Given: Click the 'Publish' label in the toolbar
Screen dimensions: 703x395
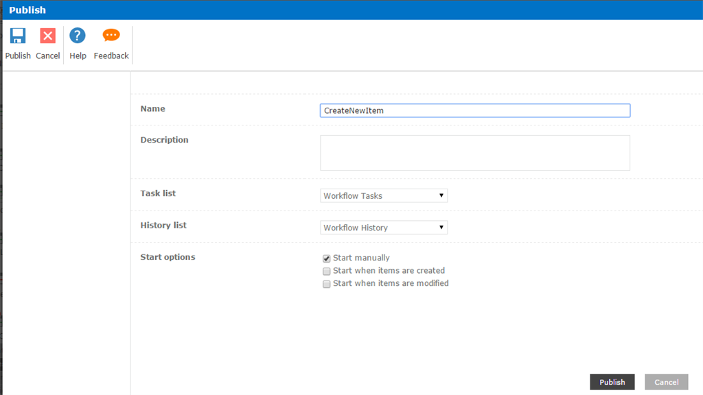Looking at the screenshot, I should [x=18, y=56].
